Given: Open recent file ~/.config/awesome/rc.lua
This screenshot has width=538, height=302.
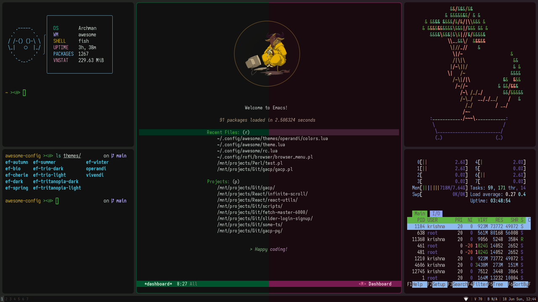Looking at the screenshot, I should pyautogui.click(x=247, y=151).
